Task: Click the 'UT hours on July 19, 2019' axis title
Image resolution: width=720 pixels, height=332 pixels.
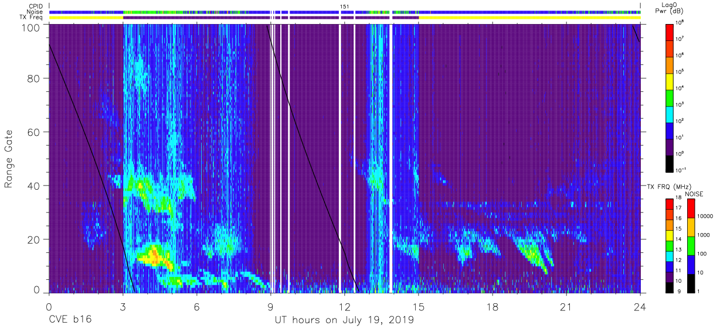Action: pyautogui.click(x=345, y=320)
